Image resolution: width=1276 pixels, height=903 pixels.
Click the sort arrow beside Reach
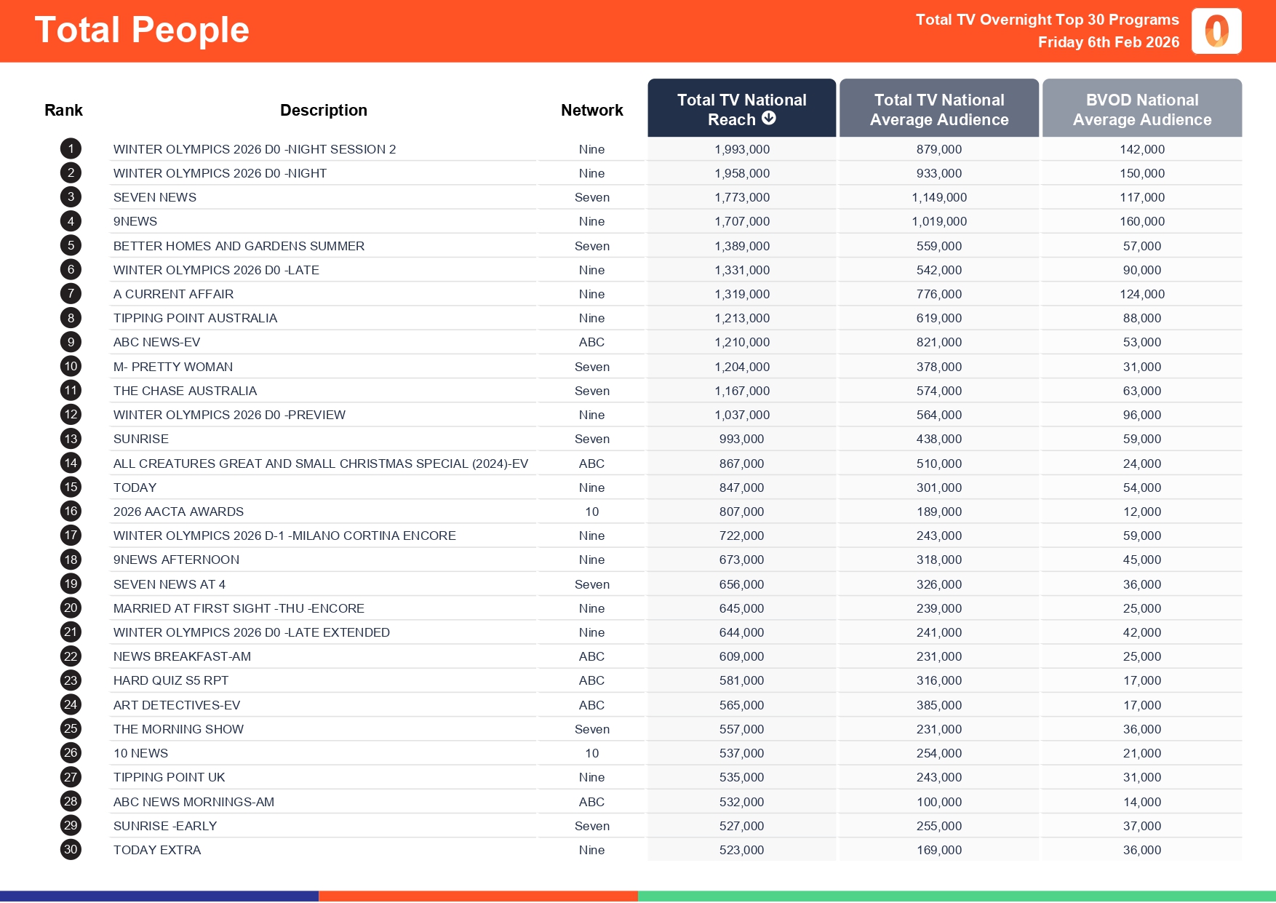(x=769, y=119)
